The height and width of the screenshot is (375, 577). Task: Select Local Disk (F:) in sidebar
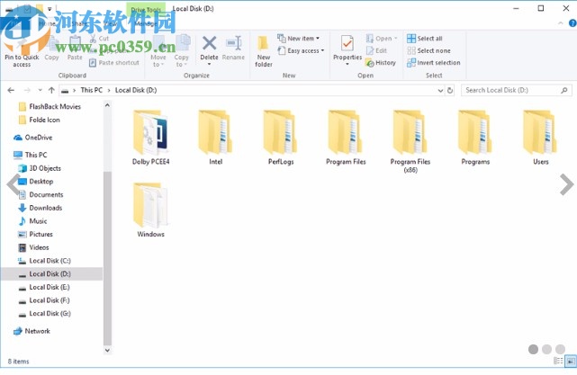click(44, 300)
